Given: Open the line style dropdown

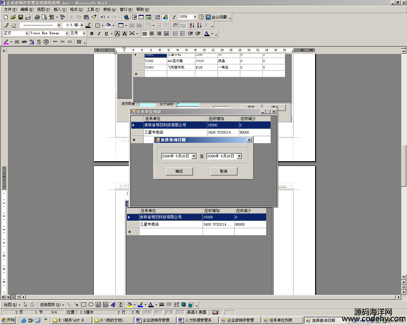Looking at the screenshot, I should tap(59, 25).
